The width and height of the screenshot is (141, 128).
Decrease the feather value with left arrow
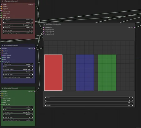point(45,105)
